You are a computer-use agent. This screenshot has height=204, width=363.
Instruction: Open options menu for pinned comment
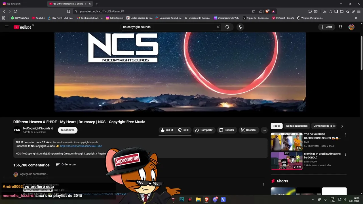click(264, 184)
